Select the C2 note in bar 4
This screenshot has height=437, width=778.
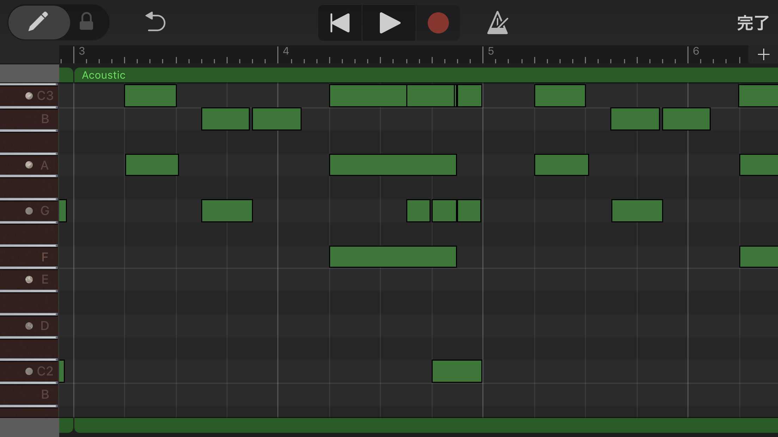[457, 371]
